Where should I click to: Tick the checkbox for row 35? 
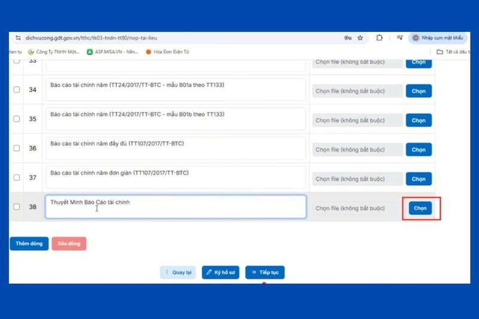(17, 119)
